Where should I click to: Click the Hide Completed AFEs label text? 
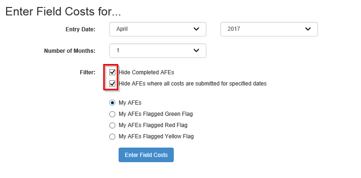[x=147, y=72]
